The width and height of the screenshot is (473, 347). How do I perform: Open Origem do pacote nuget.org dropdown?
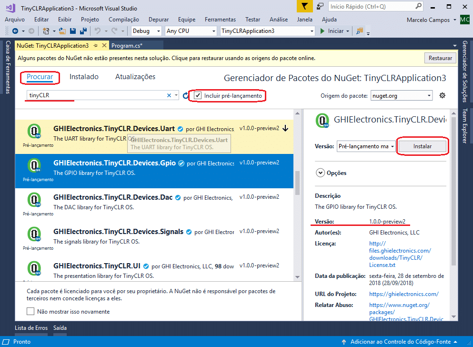point(401,96)
